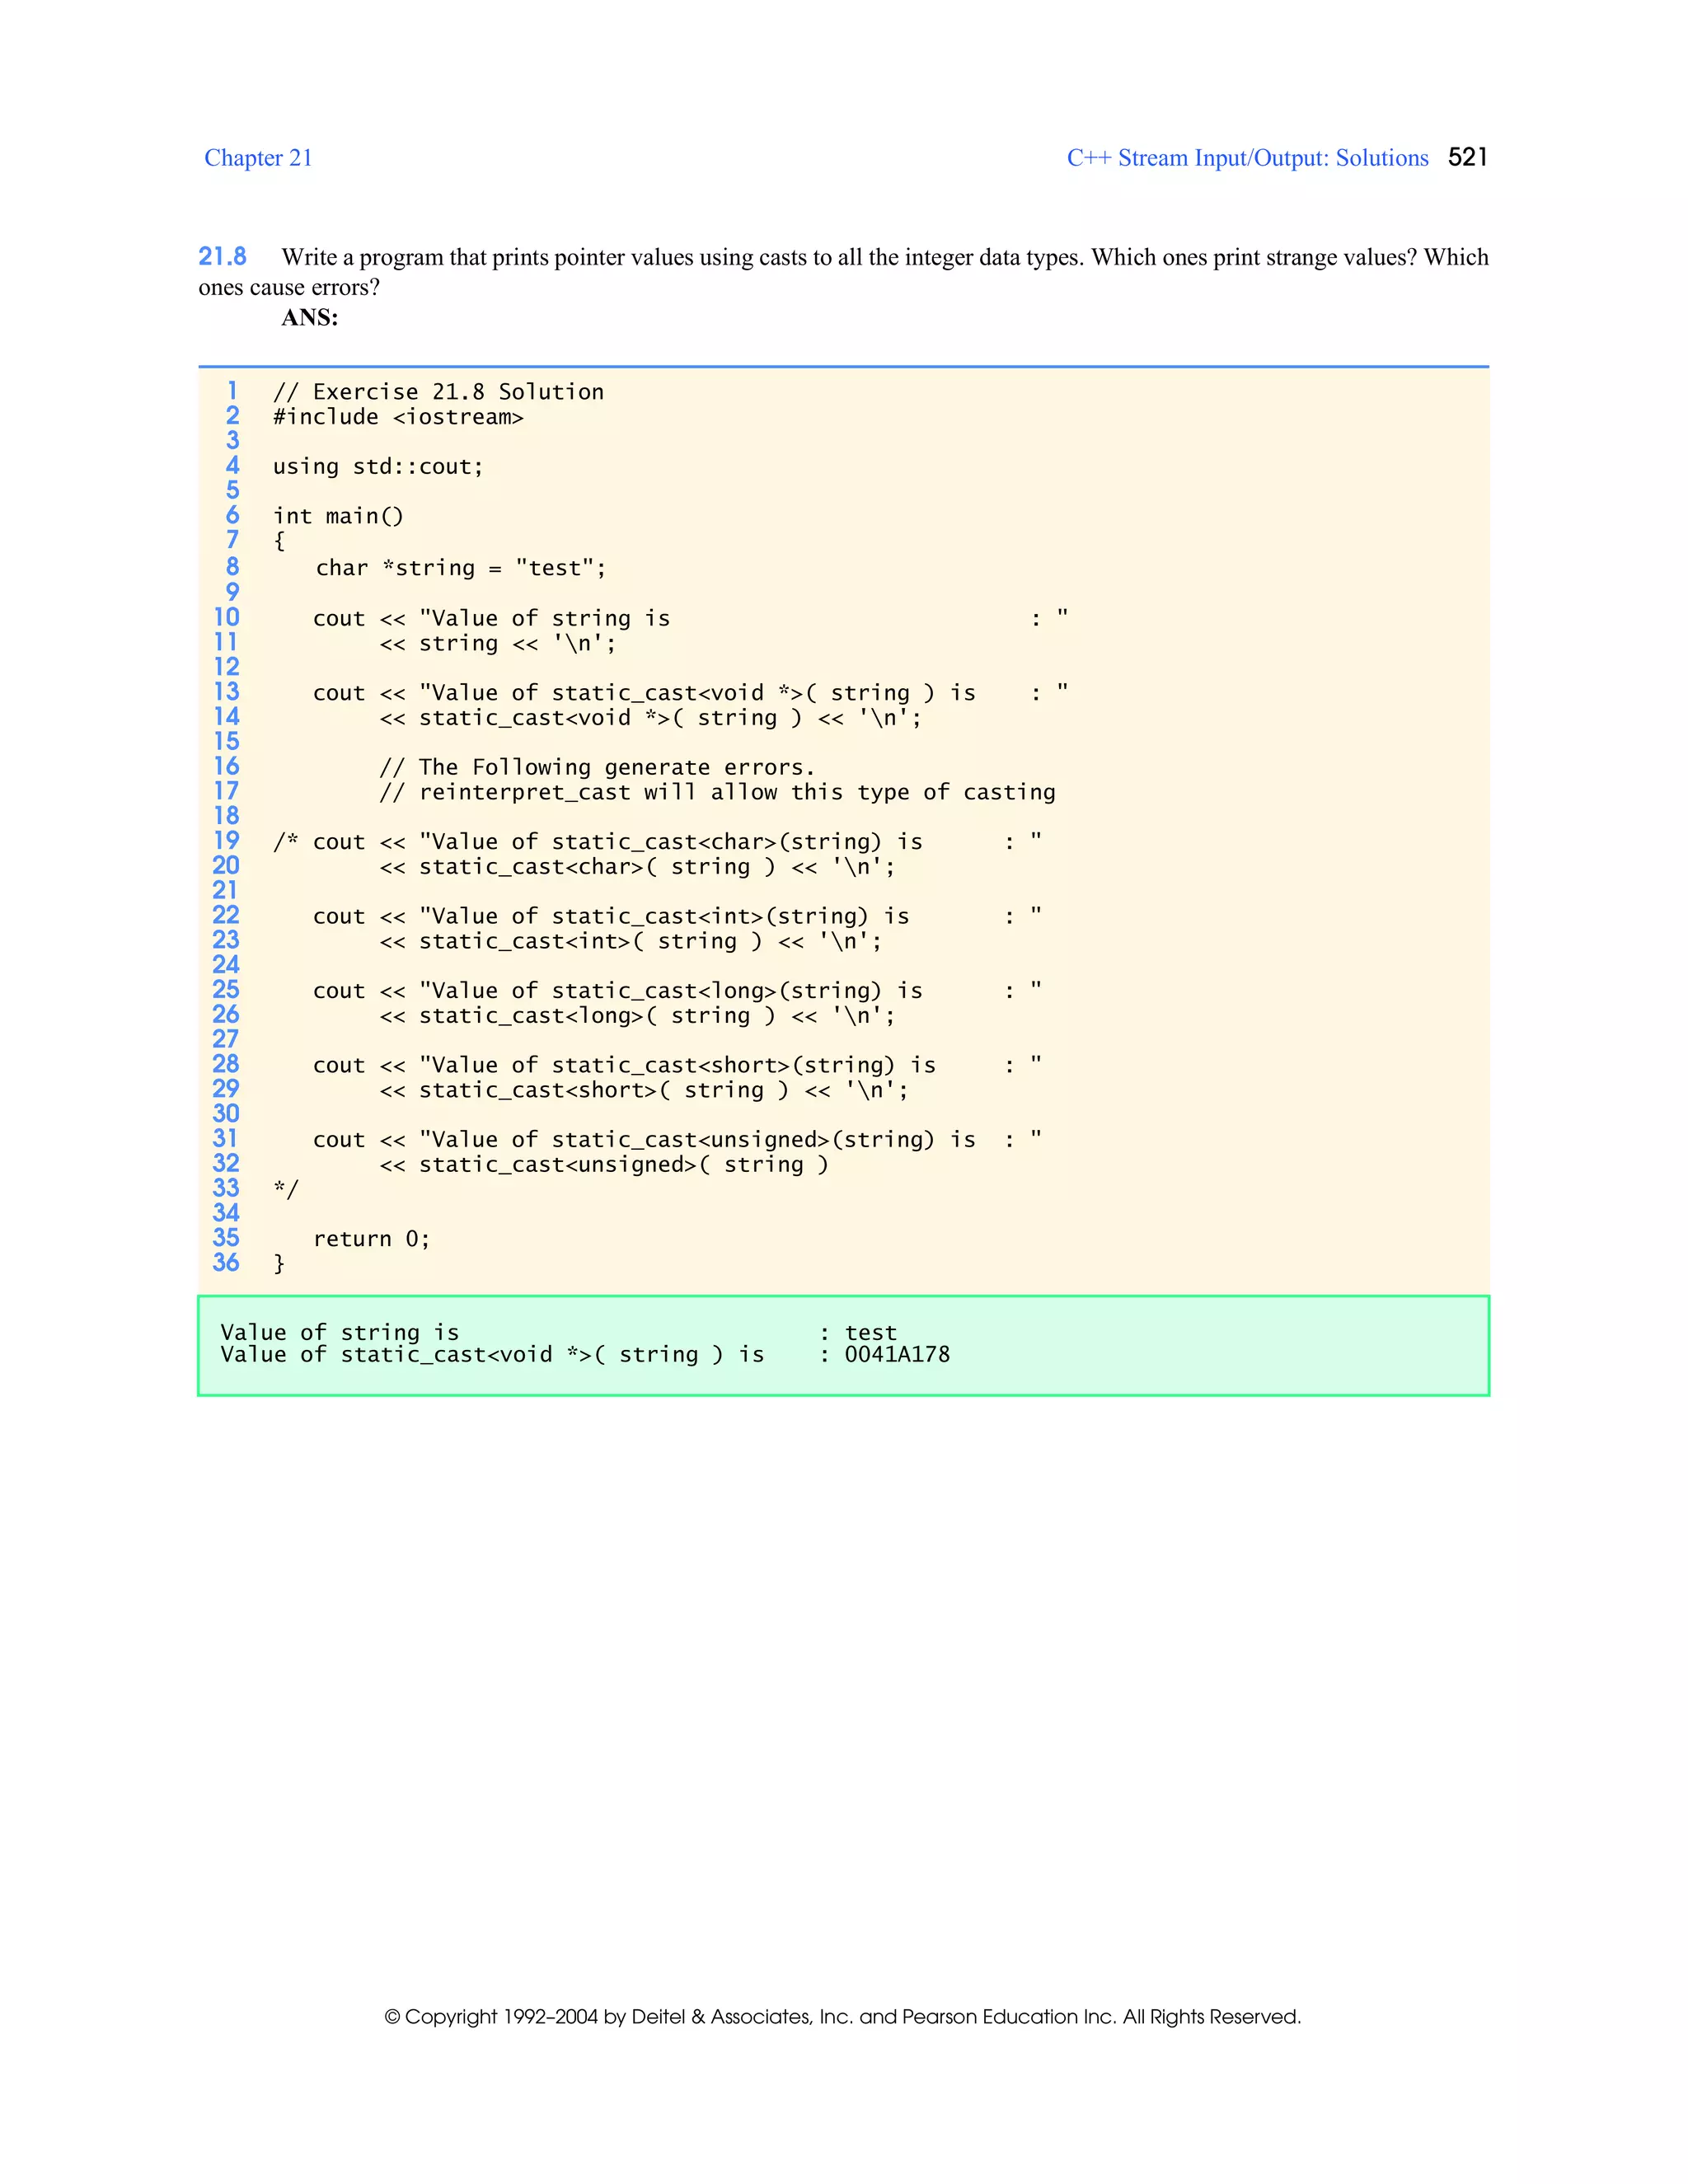Click the '#include <iostream>' line

[398, 417]
